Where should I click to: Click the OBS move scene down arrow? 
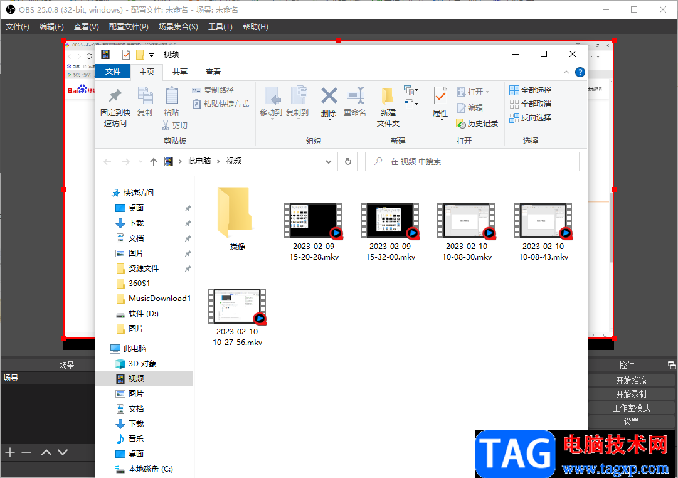pos(63,452)
